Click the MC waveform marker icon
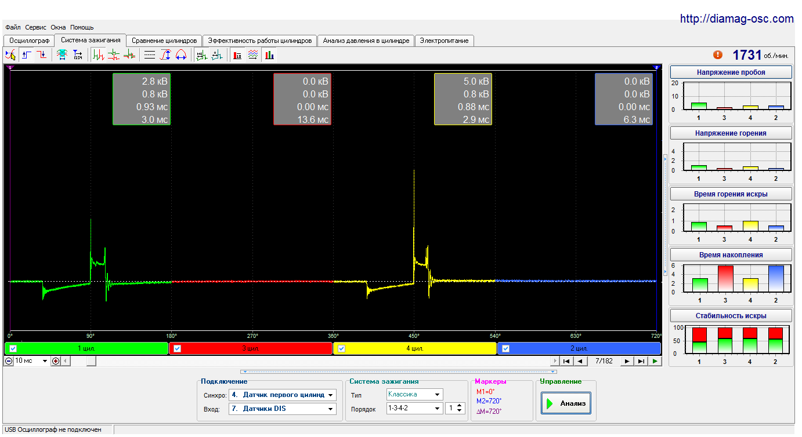The height and width of the screenshot is (437, 802). pyautogui.click(x=201, y=55)
